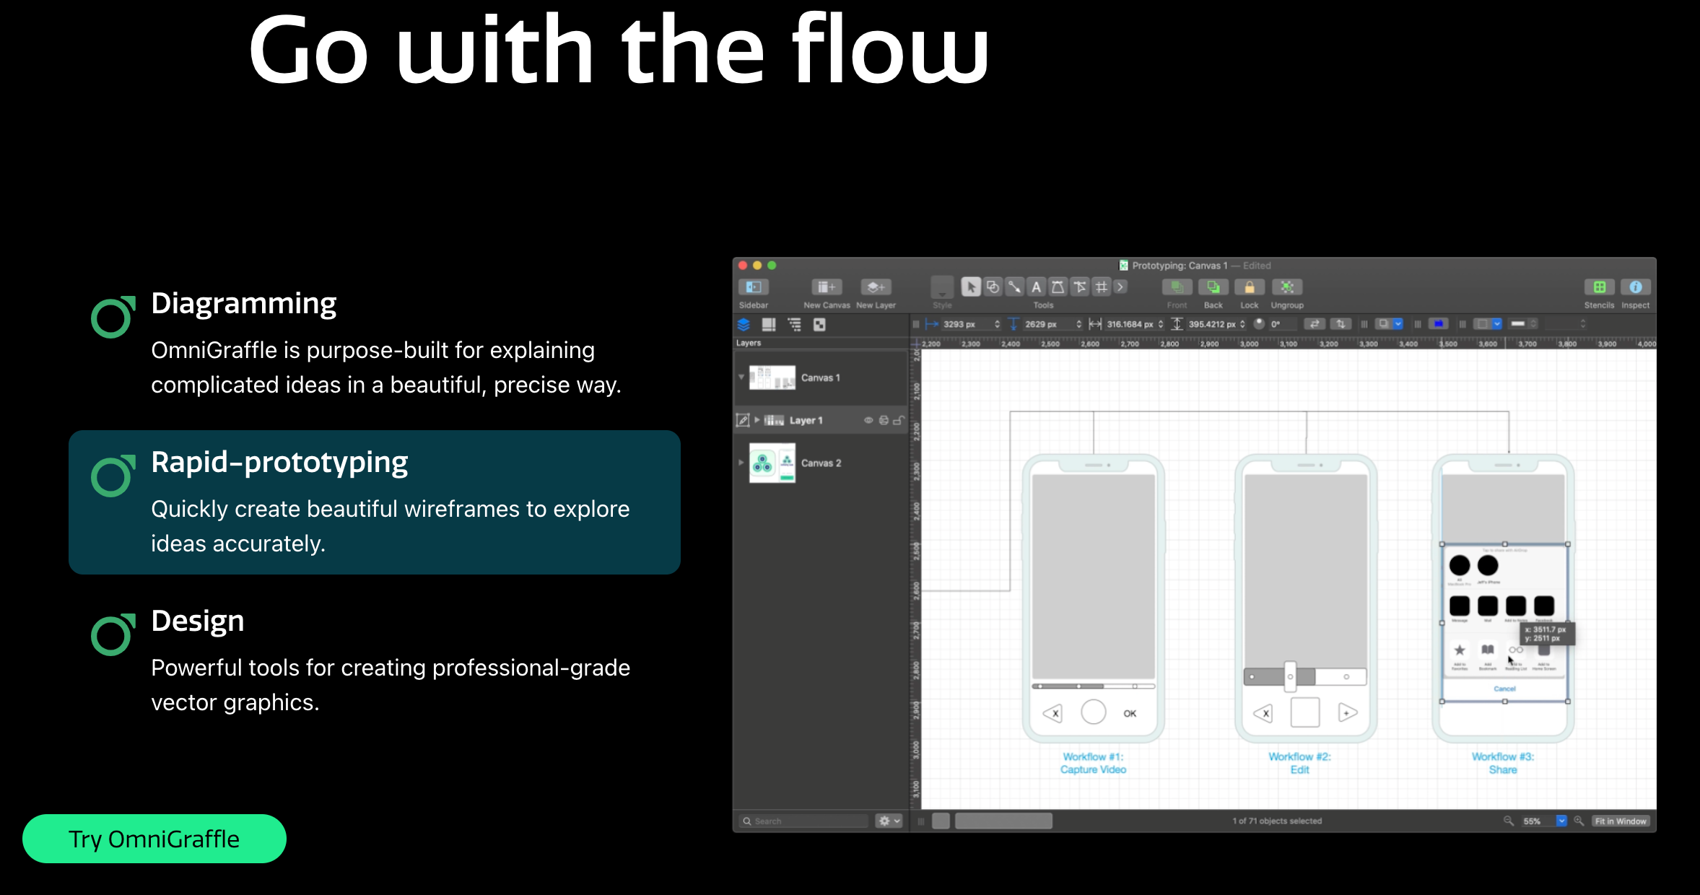
Task: Toggle Layer 1 lock icon
Action: point(899,420)
